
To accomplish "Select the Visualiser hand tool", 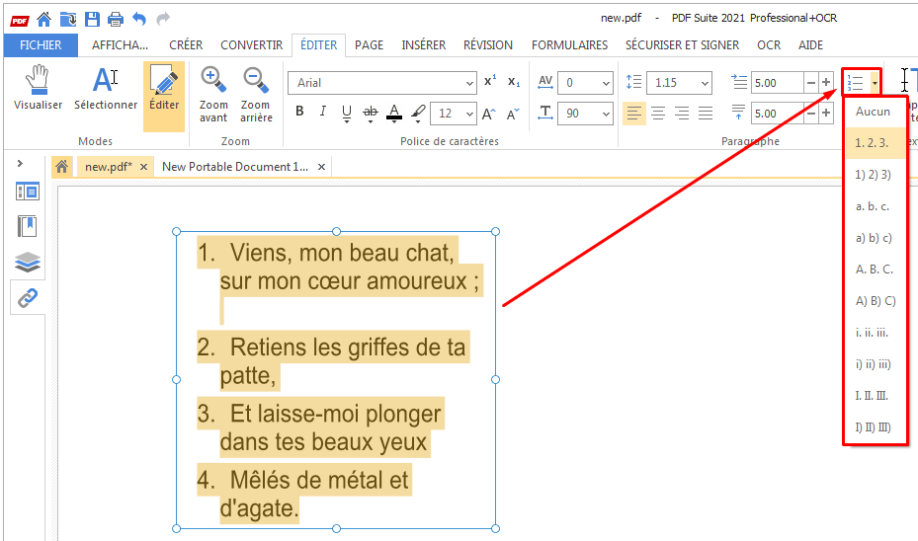I will click(x=39, y=88).
